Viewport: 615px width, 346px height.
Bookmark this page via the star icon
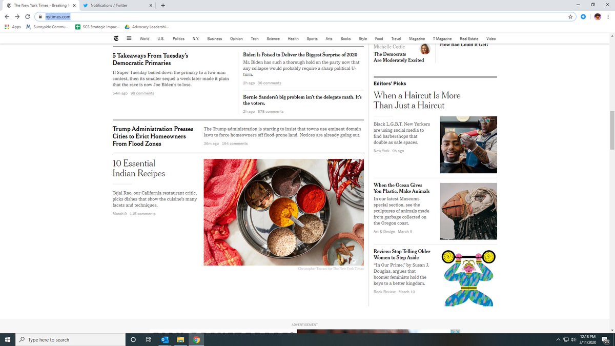[x=570, y=16]
